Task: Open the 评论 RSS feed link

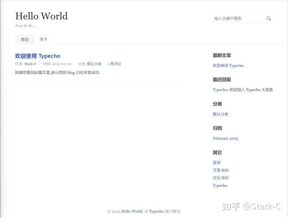Action: tap(220, 178)
